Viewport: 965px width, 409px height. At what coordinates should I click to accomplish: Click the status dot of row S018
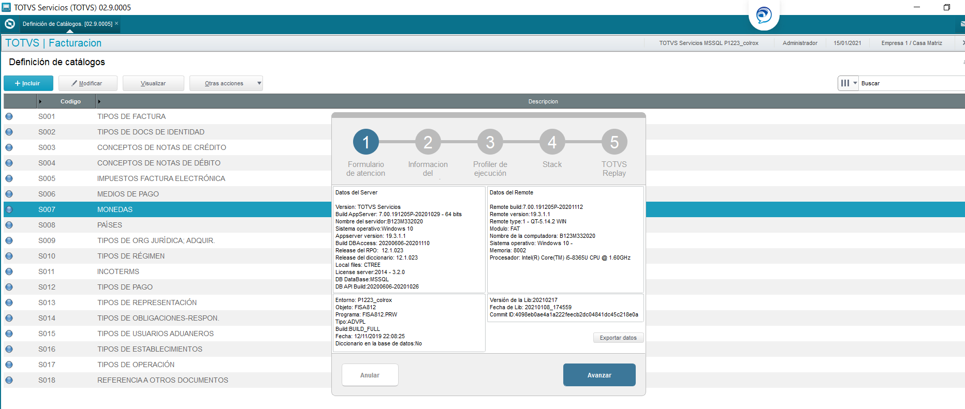tap(9, 380)
